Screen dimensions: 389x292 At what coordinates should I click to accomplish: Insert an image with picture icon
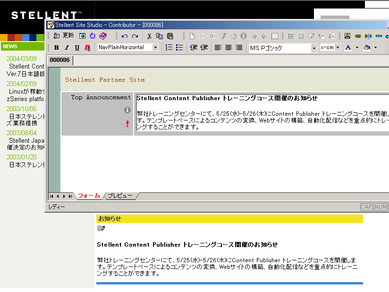point(347,36)
